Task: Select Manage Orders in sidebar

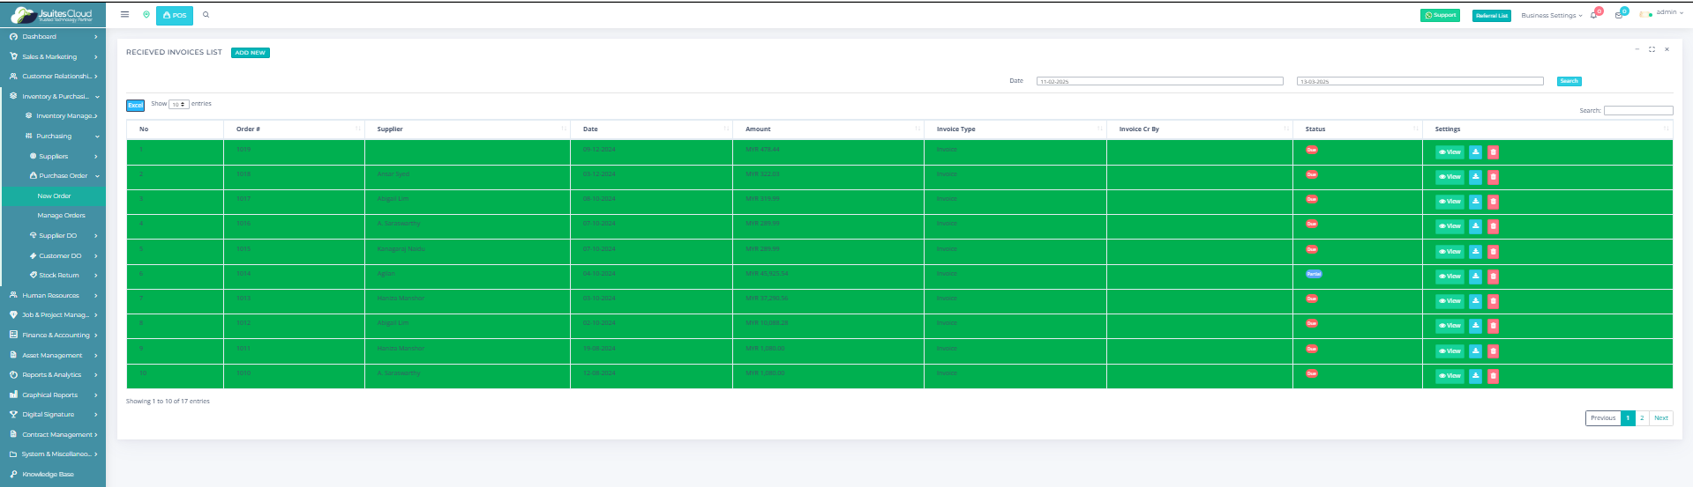Action: (x=61, y=216)
